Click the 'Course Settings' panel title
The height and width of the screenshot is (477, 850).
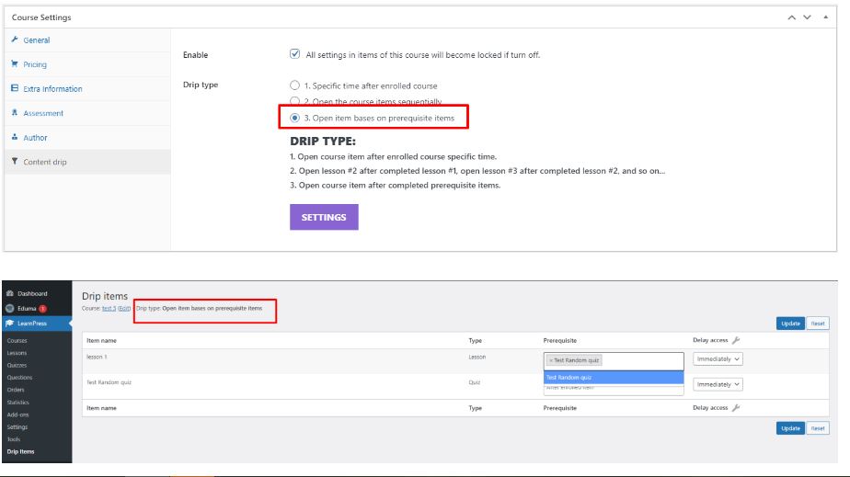[x=41, y=17]
